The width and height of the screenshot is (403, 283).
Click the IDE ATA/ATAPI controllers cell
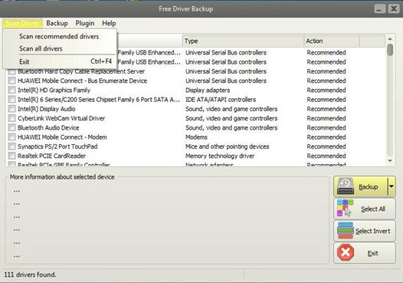pos(221,100)
